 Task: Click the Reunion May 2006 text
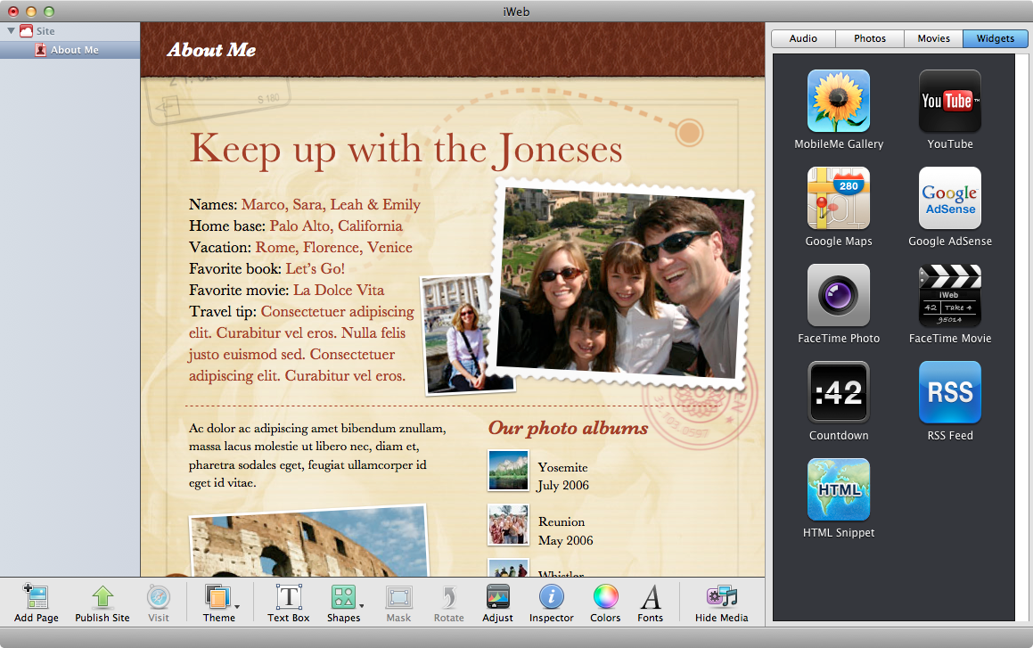[565, 530]
